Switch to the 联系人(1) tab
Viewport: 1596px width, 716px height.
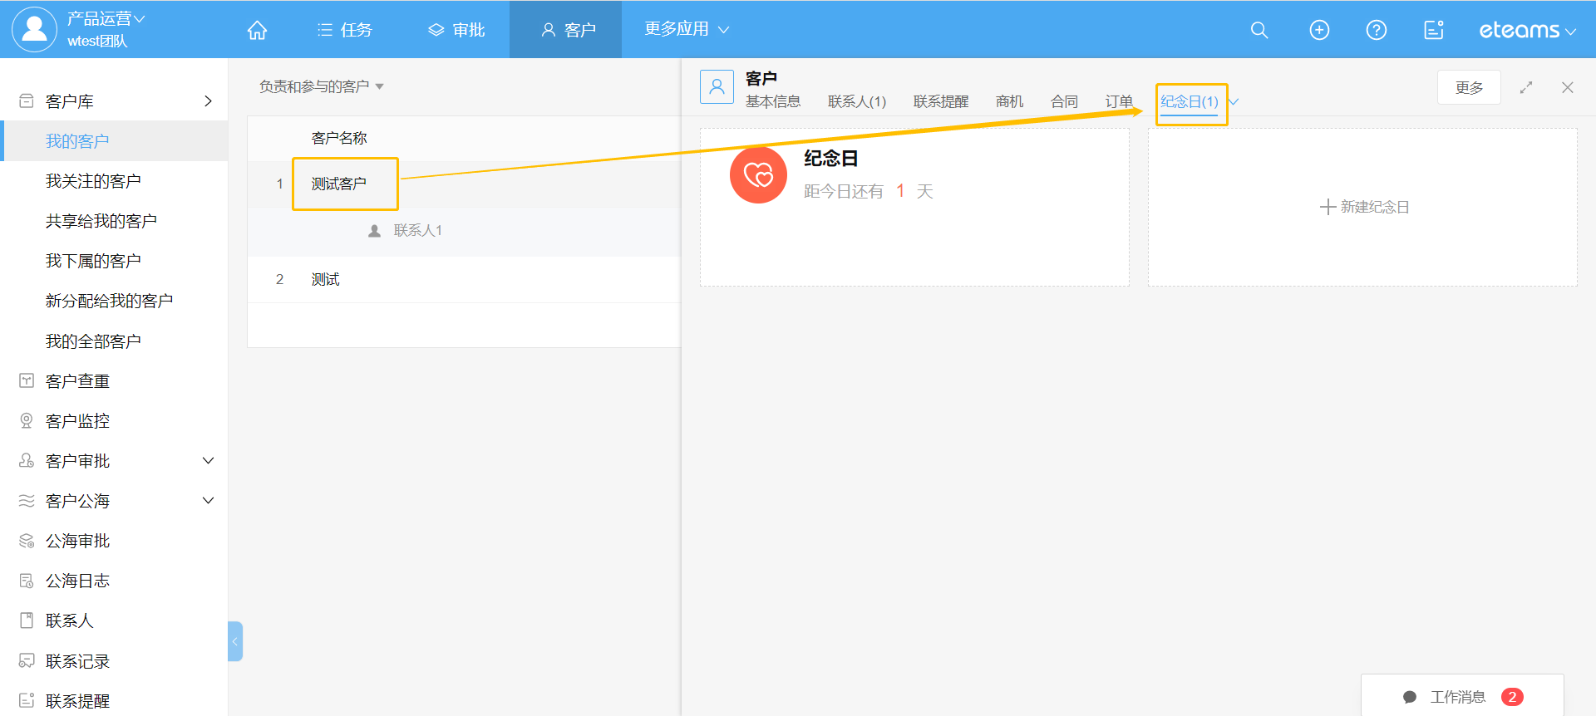click(x=856, y=101)
